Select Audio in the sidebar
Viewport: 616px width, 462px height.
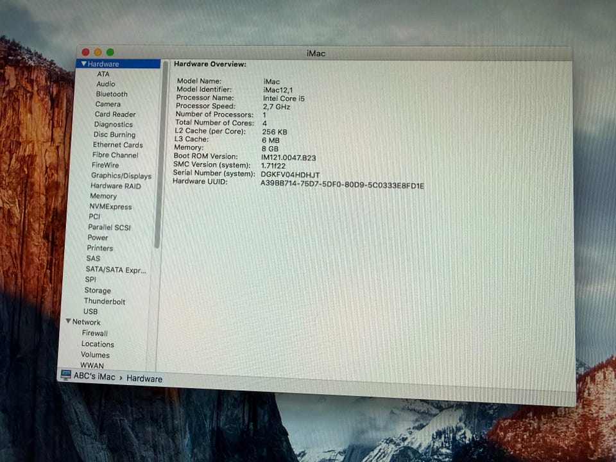pos(106,83)
